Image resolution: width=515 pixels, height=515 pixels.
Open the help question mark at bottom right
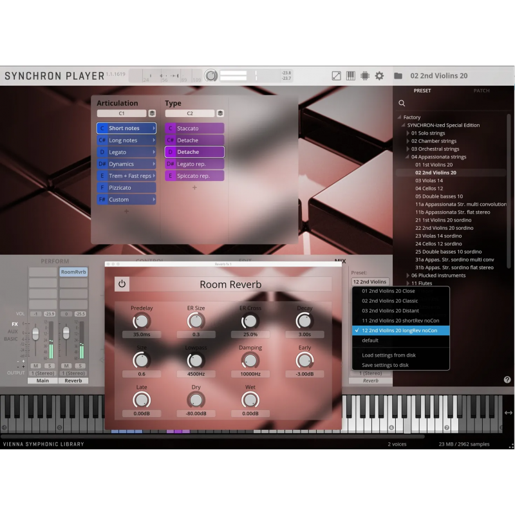pos(508,379)
